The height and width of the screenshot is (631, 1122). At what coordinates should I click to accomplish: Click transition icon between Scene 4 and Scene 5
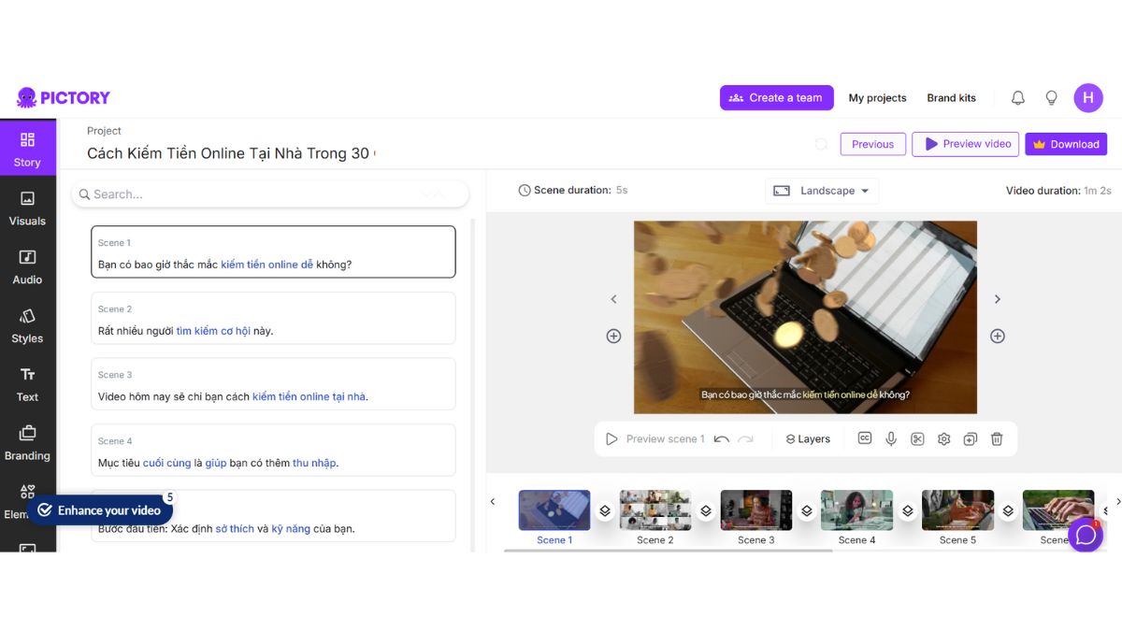pos(908,511)
